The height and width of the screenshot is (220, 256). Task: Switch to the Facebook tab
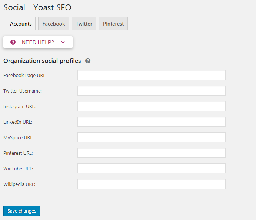(x=53, y=24)
